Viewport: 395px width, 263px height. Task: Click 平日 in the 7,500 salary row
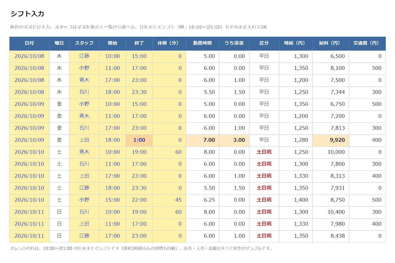tap(264, 80)
